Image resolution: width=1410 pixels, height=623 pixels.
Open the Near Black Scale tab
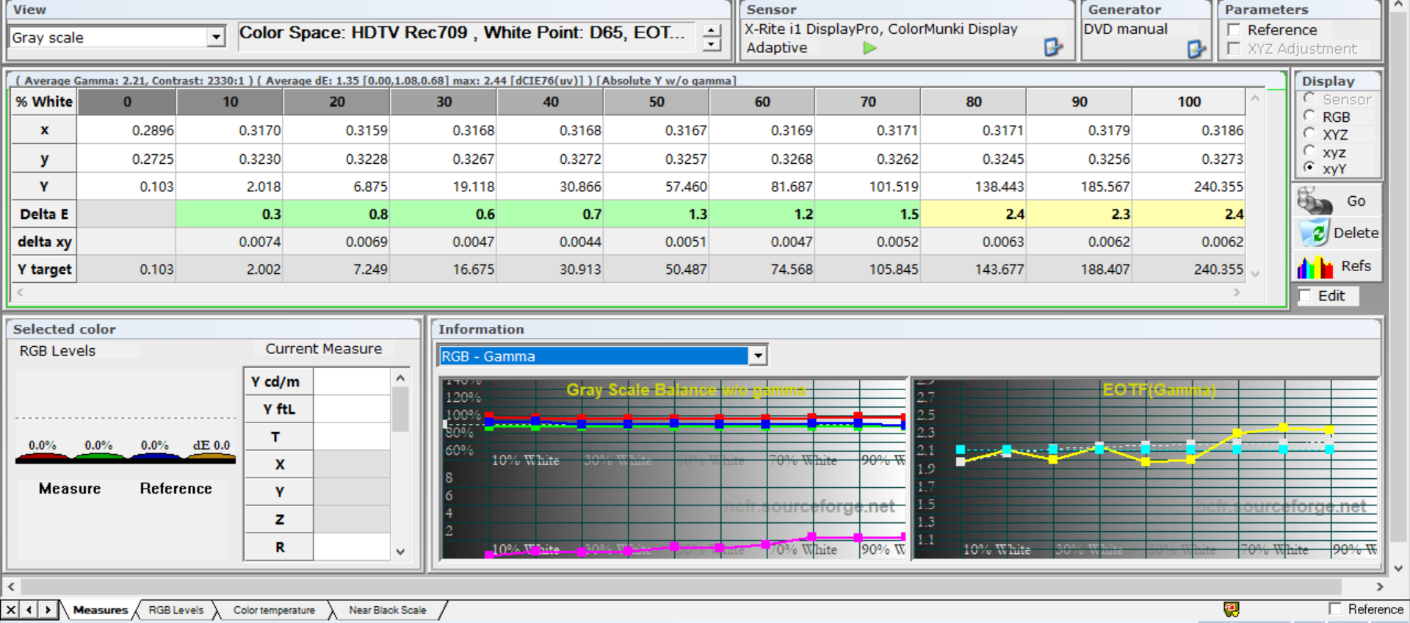point(387,610)
